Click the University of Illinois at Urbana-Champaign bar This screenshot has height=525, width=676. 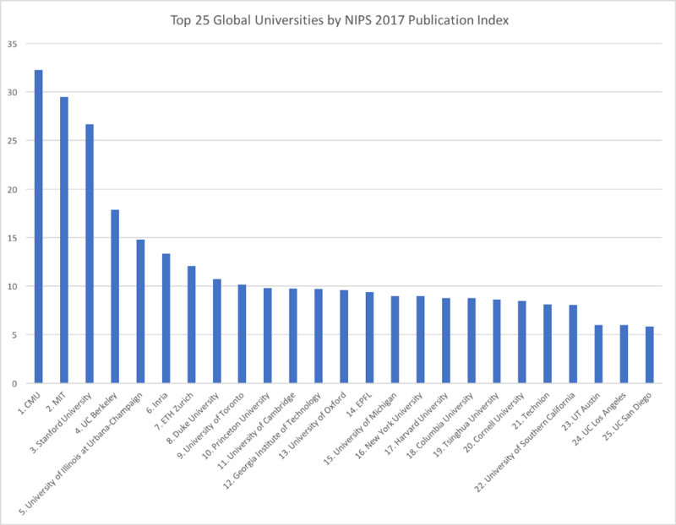140,311
